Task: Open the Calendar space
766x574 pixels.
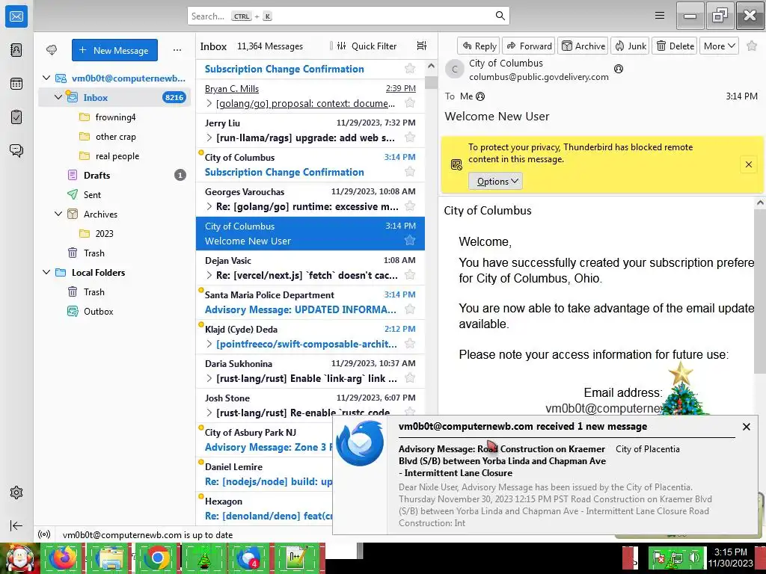Action: (x=16, y=84)
